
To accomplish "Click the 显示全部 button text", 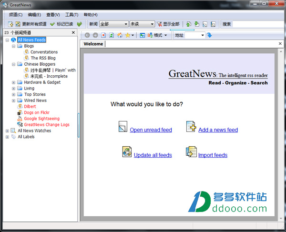I will pyautogui.click(x=171, y=24).
